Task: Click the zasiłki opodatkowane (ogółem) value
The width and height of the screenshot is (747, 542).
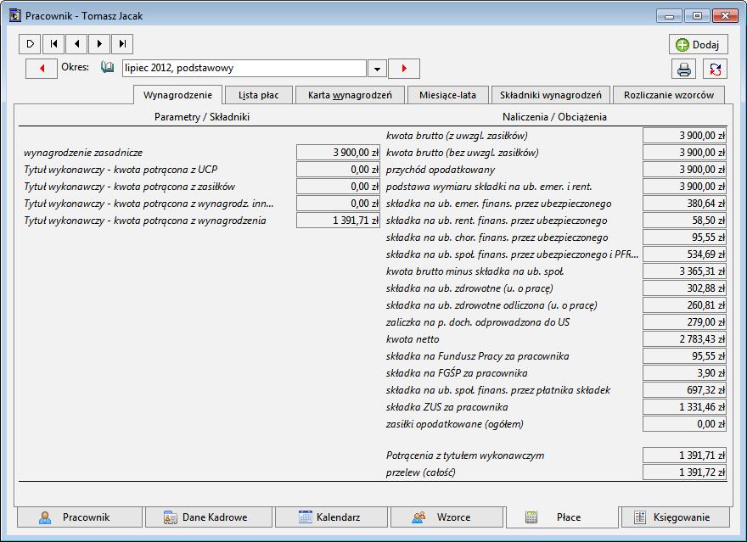Action: click(x=684, y=424)
